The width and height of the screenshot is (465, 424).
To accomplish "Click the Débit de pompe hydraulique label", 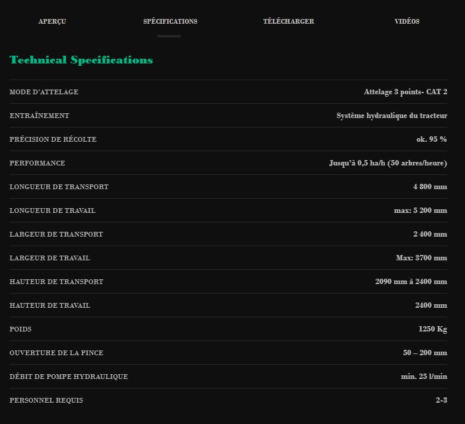I will pos(69,377).
